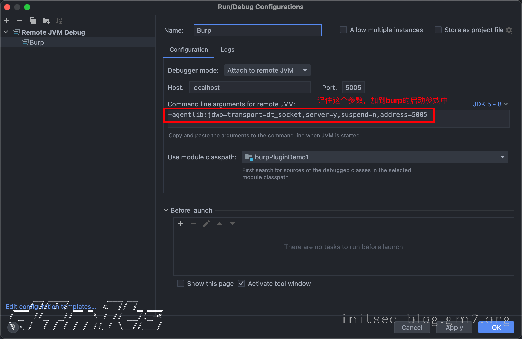Click the Create New Folder icon
Image resolution: width=522 pixels, height=339 pixels.
click(46, 21)
